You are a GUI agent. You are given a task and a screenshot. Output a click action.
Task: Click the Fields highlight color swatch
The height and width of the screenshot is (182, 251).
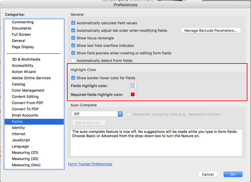(x=133, y=85)
